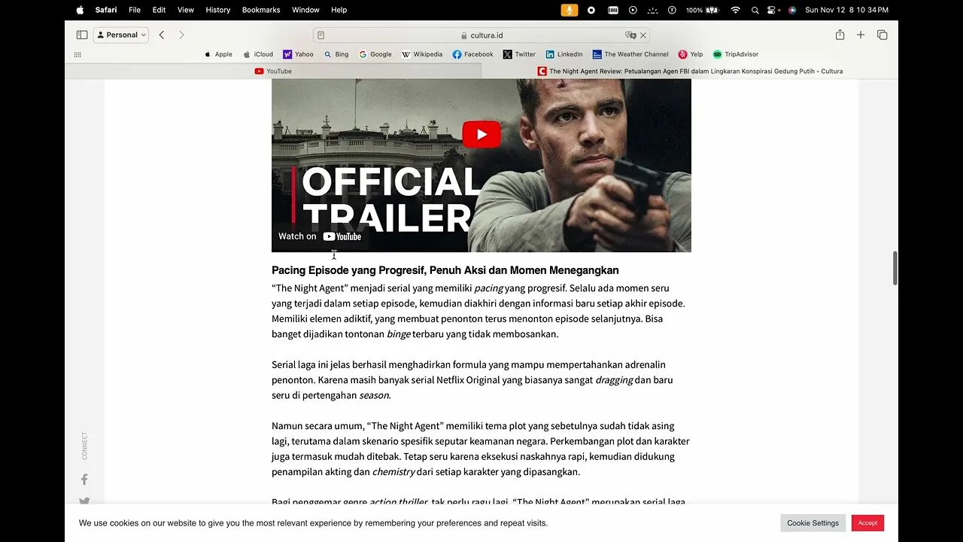Click the screen recording stop icon
The width and height of the screenshot is (963, 542).
tap(591, 10)
